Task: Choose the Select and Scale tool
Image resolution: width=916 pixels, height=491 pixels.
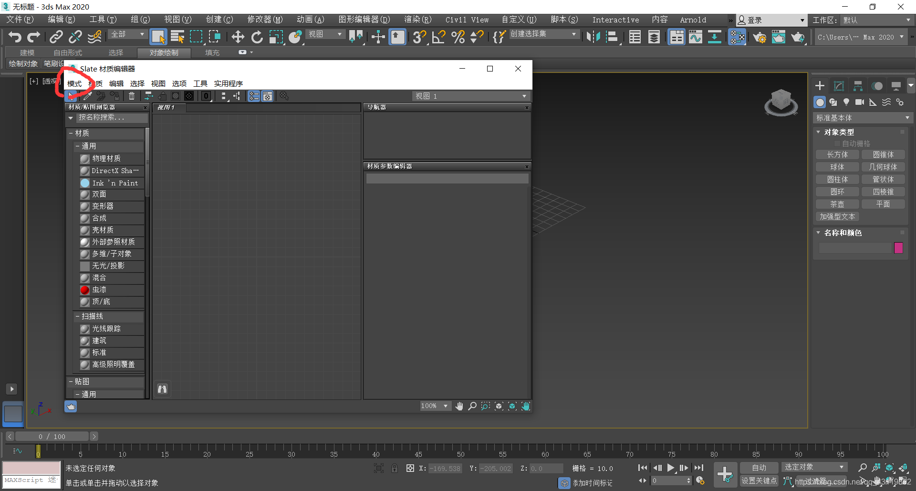Action: [276, 37]
